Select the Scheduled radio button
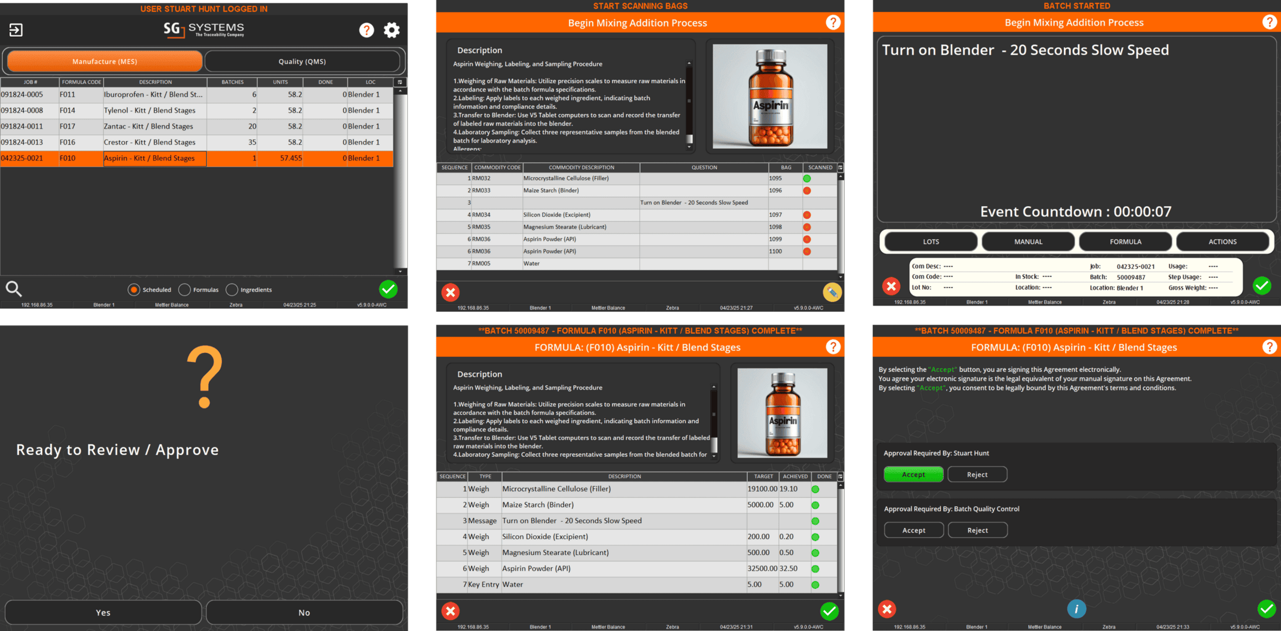Viewport: 1281px width, 631px height. point(134,290)
